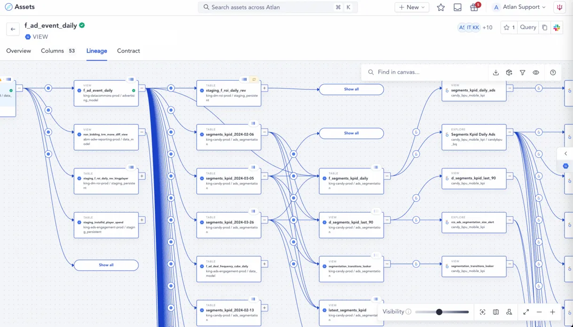Zoom in with the plus icon
Viewport: 573px width, 327px height.
coord(552,312)
